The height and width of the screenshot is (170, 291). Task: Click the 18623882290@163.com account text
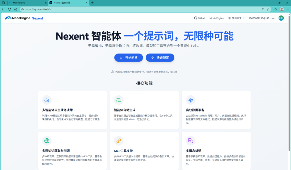(x=261, y=18)
